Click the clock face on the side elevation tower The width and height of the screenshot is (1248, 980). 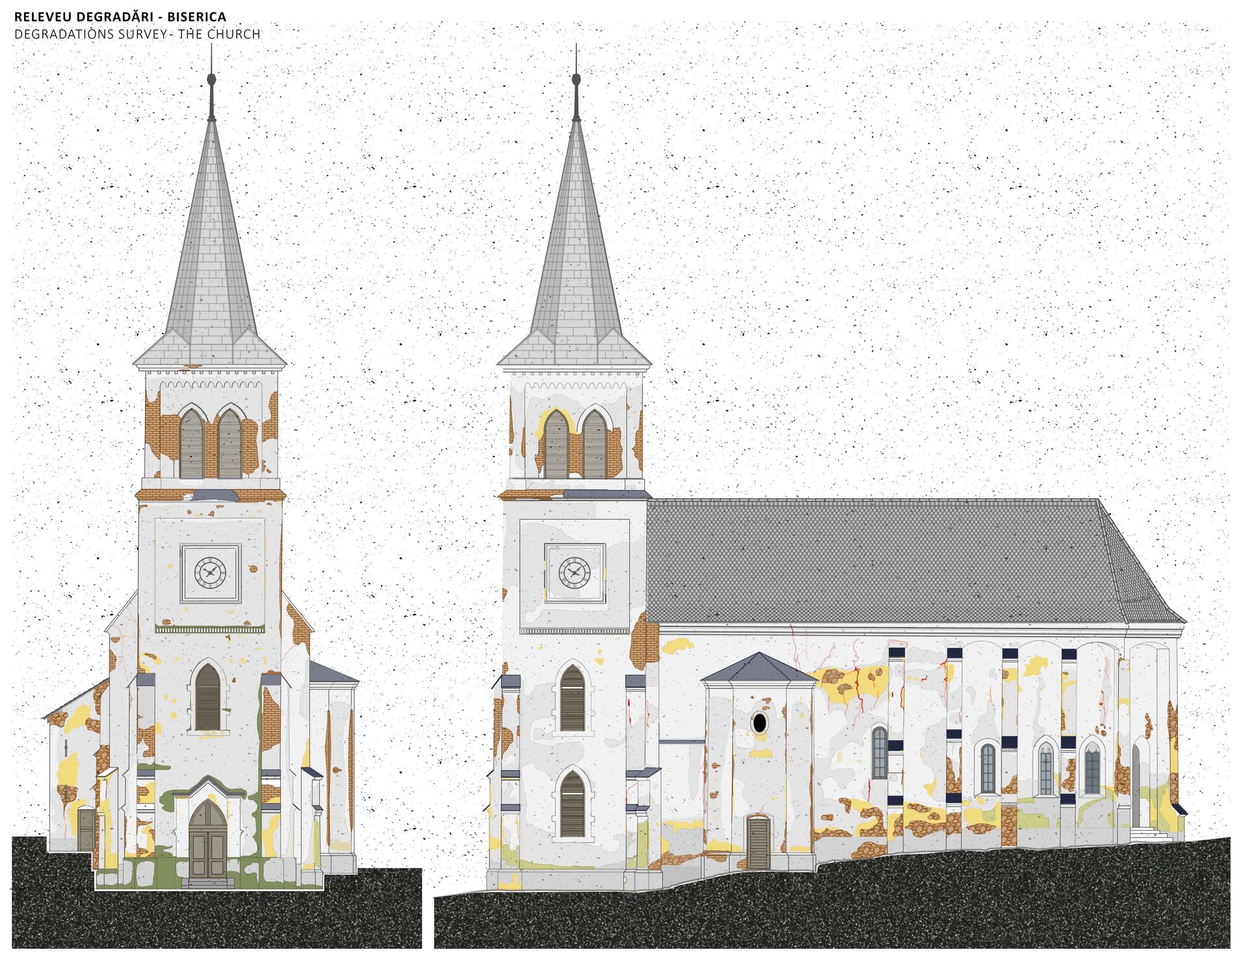click(x=575, y=573)
